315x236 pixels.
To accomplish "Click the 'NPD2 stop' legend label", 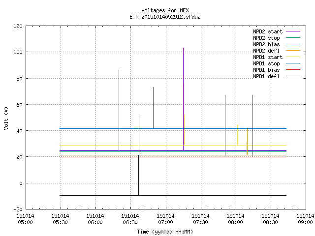I will [x=266, y=38].
